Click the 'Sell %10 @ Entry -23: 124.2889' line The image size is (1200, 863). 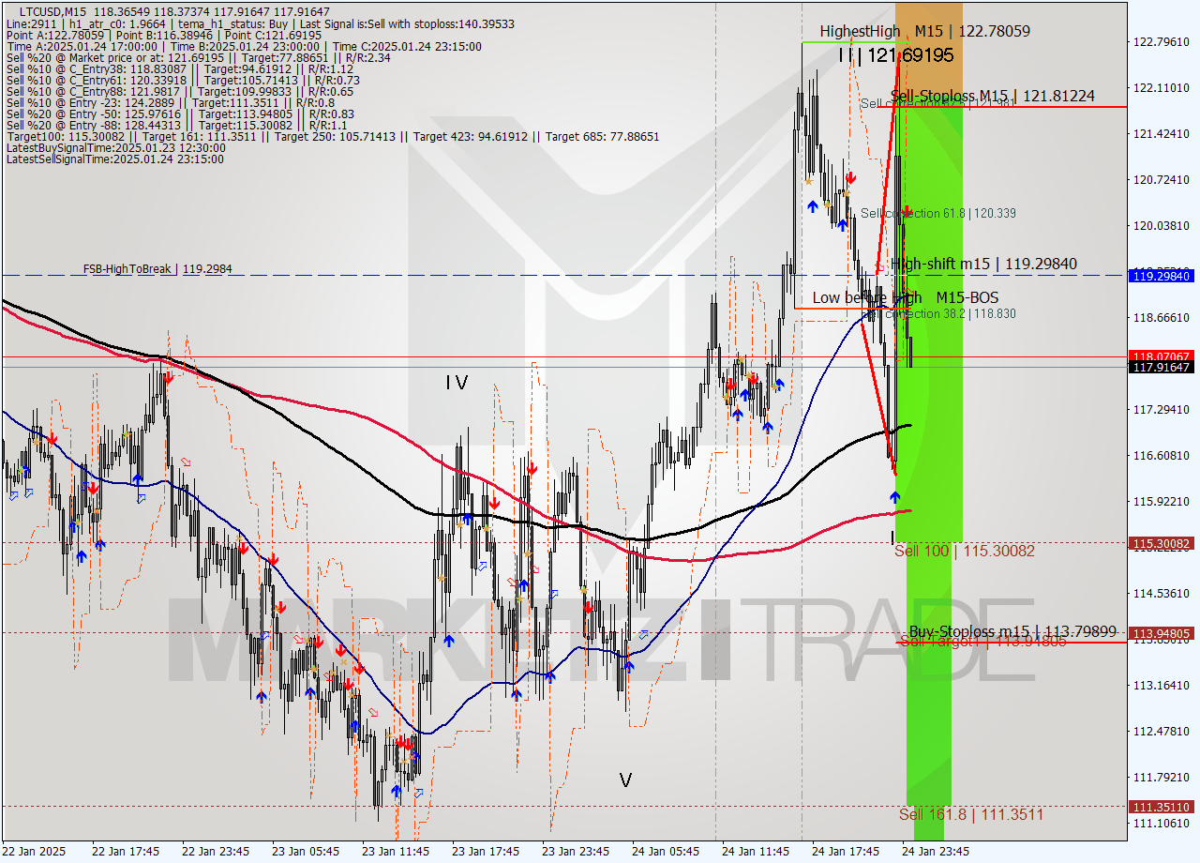pos(170,102)
